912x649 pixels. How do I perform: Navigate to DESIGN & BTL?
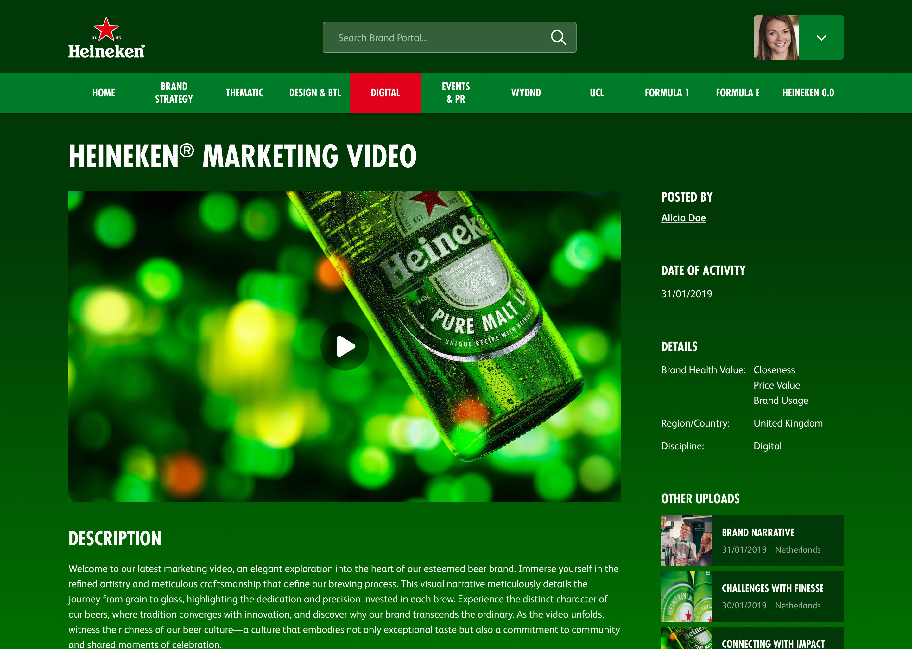click(x=315, y=93)
